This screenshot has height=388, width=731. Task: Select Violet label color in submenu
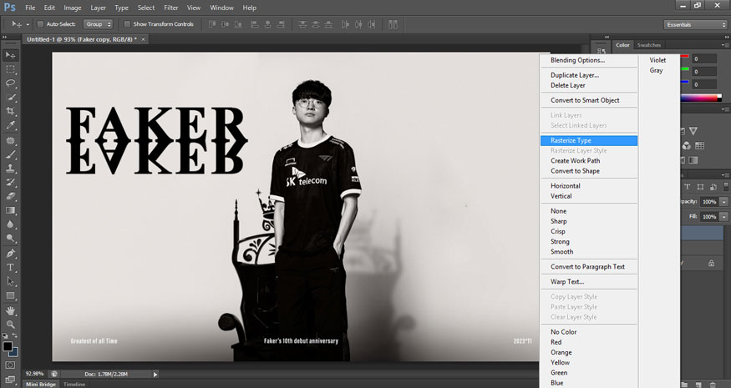[x=659, y=60]
